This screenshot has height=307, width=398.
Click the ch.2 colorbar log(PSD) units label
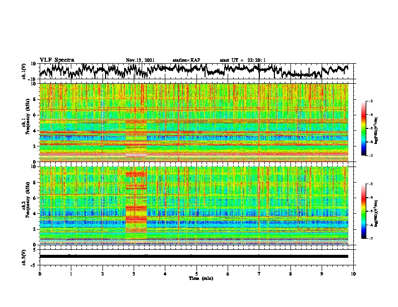click(376, 213)
